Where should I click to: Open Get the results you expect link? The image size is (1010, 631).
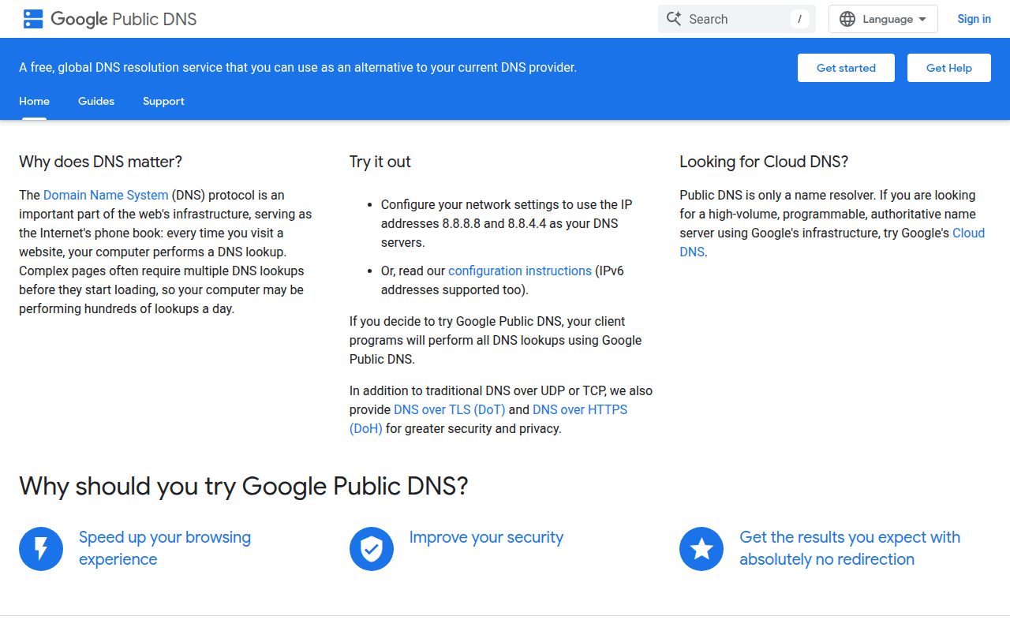pos(850,548)
